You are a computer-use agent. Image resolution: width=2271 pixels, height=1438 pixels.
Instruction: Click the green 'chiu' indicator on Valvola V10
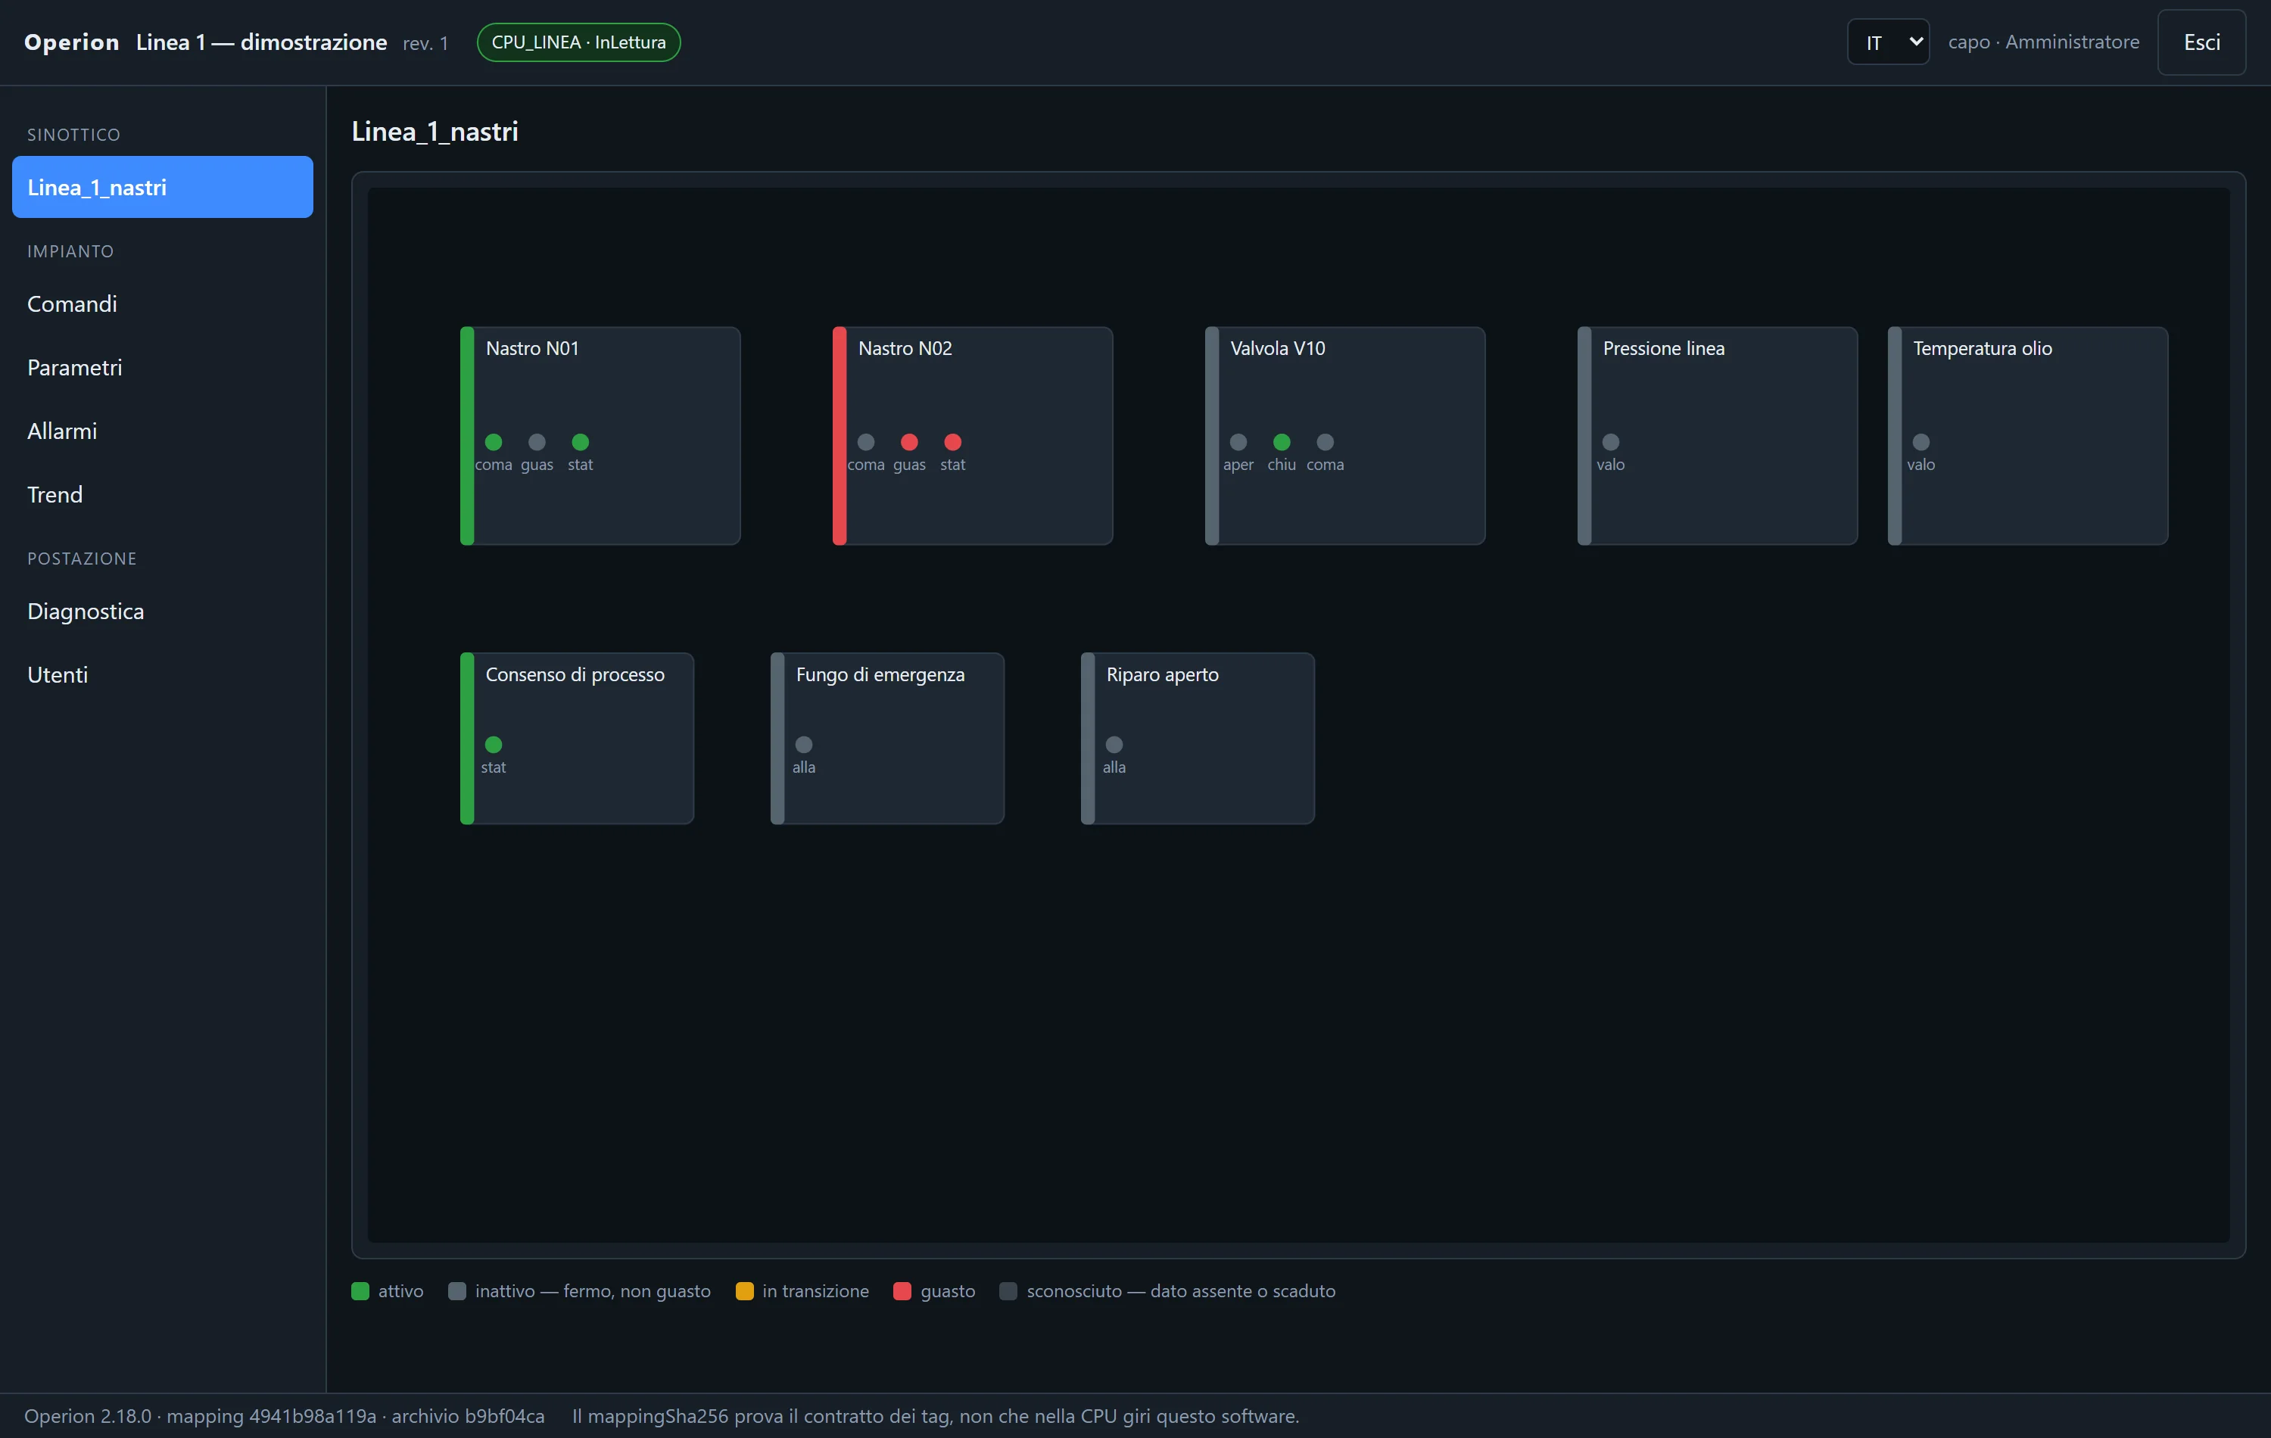1282,441
